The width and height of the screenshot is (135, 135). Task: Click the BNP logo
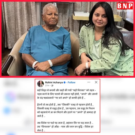(125, 6)
